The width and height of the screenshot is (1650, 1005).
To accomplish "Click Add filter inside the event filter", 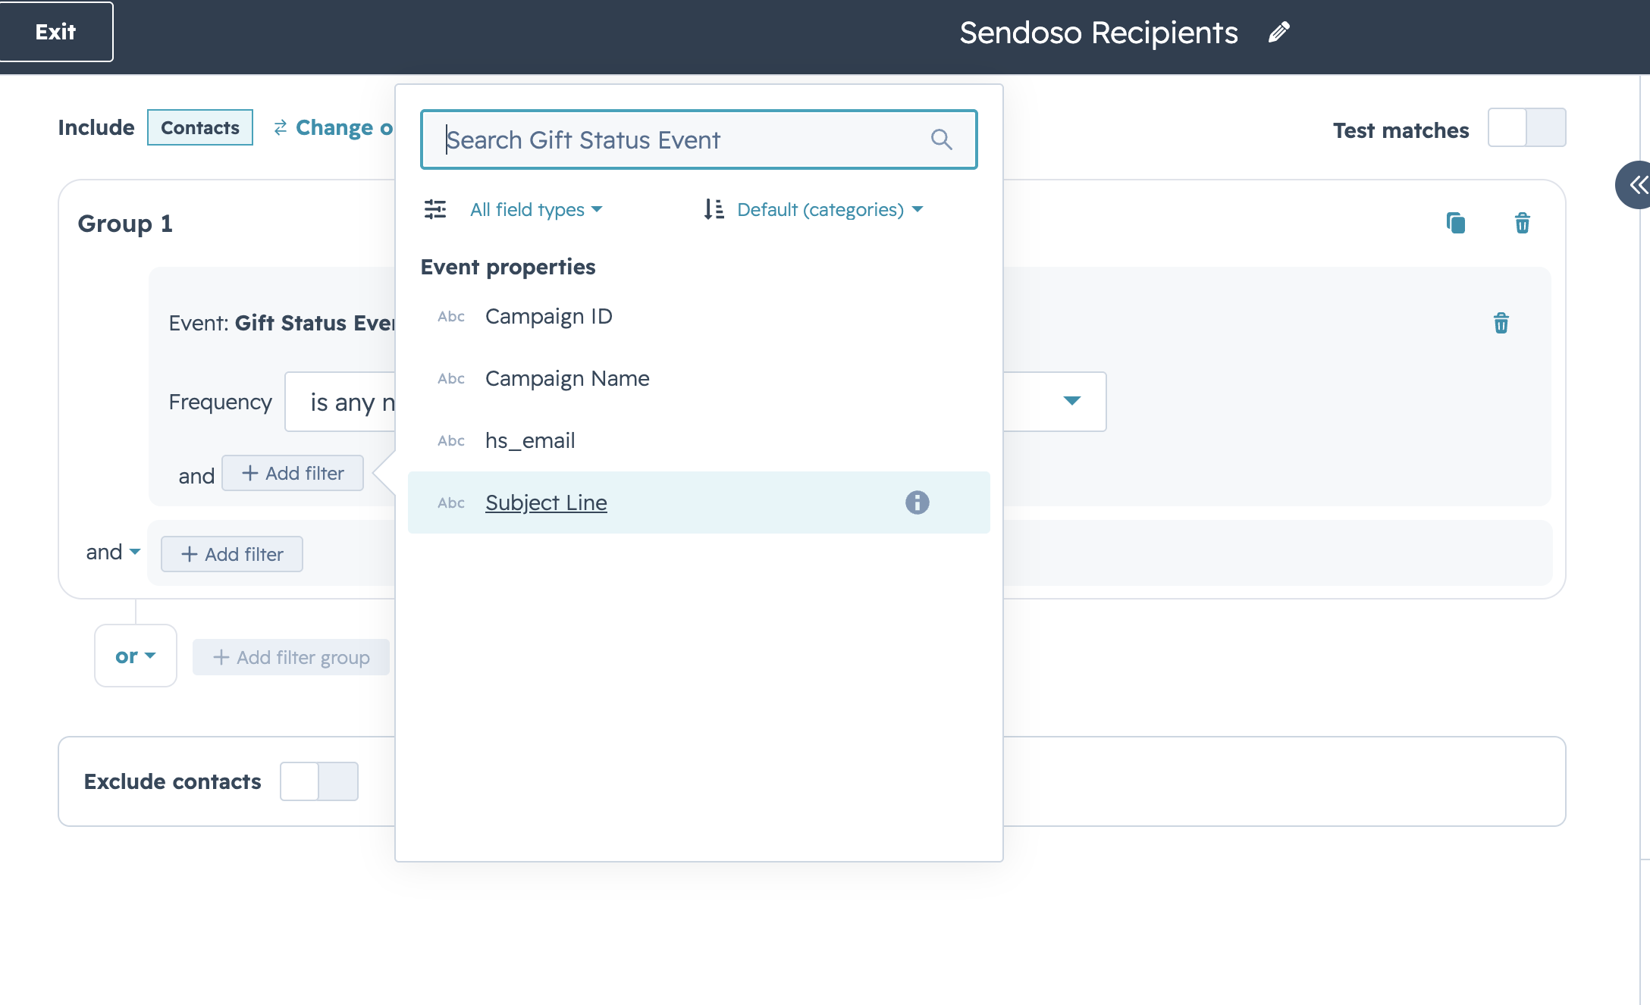I will (293, 473).
